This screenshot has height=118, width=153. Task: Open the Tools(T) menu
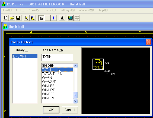point(50,10)
